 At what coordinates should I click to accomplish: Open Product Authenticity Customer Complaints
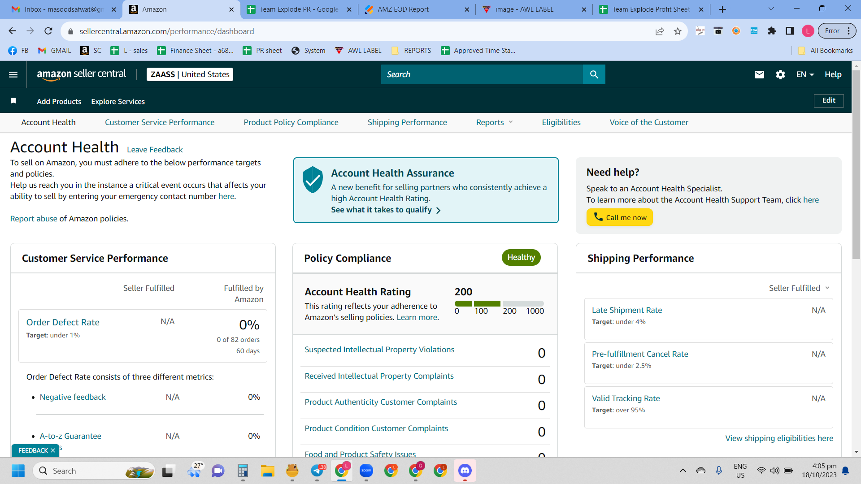[381, 402]
